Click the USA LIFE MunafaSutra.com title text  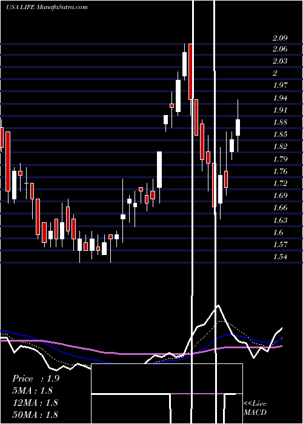(47, 7)
